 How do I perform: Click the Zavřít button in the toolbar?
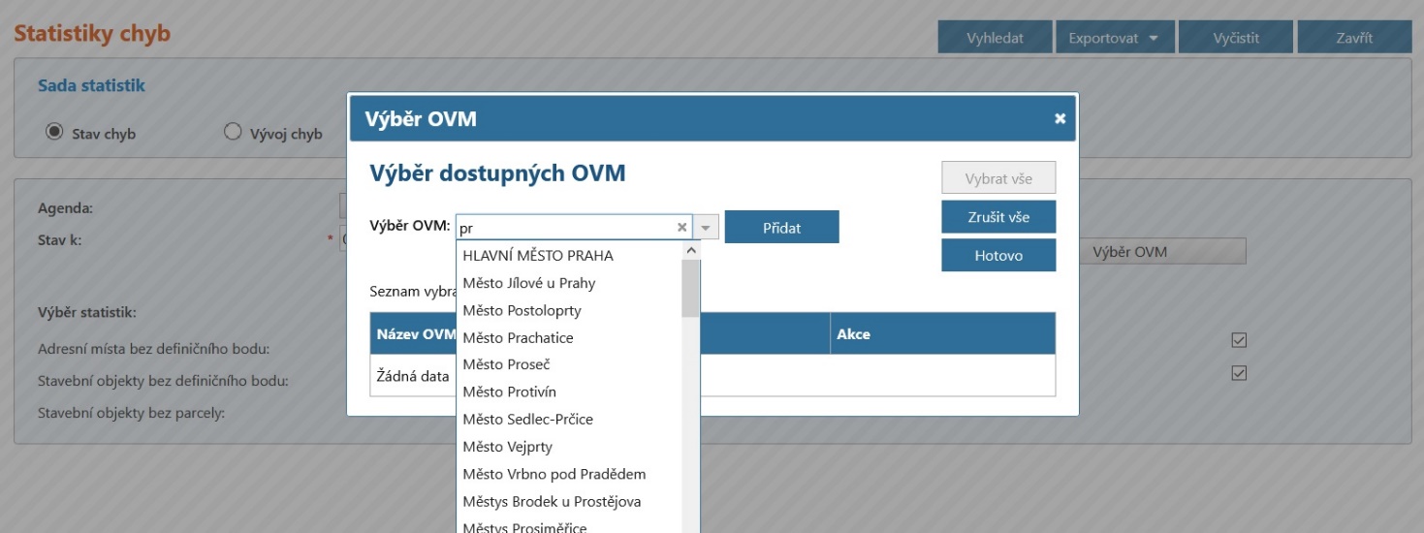pyautogui.click(x=1354, y=38)
